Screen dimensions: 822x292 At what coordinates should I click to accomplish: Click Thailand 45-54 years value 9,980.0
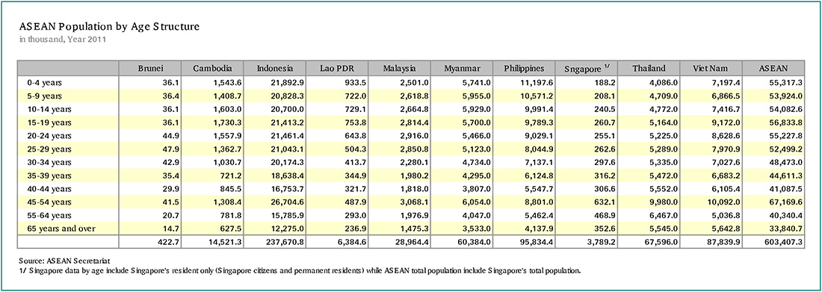click(x=663, y=202)
